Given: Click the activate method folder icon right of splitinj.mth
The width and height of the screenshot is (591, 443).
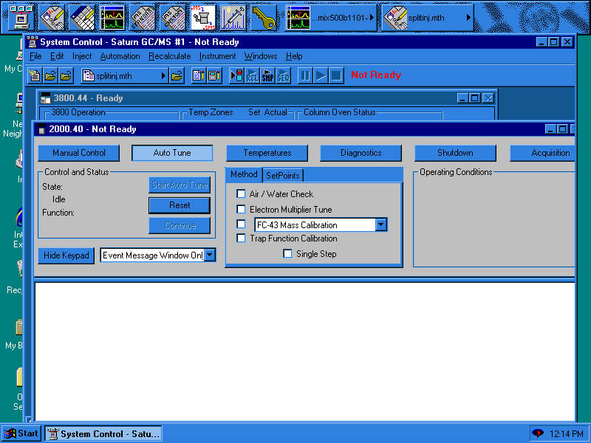Looking at the screenshot, I should coord(177,76).
